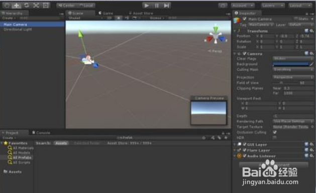
Task: Toggle the 2D scene view button
Action: coord(110,18)
